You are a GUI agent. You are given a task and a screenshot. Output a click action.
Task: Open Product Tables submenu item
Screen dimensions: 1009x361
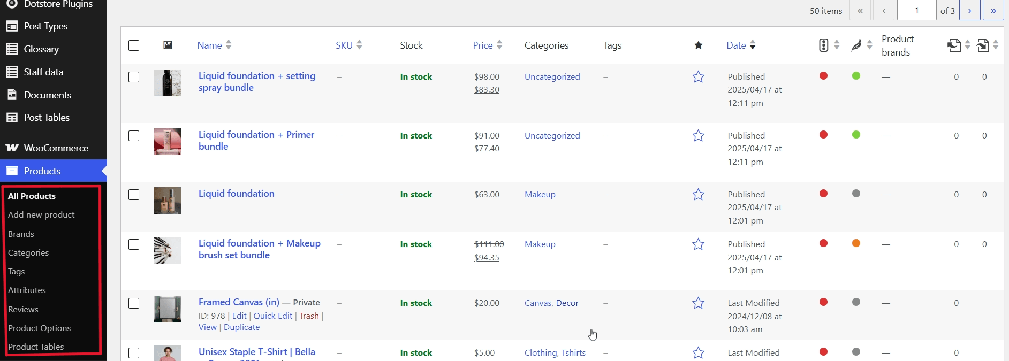(36, 347)
